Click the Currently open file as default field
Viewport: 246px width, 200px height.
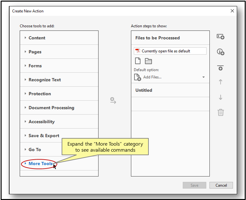click(x=170, y=51)
